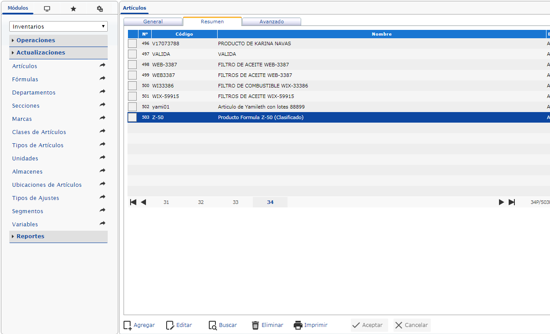Check the box for row 498 WEB-3387
Screen dimensions: 550x334
coord(132,65)
